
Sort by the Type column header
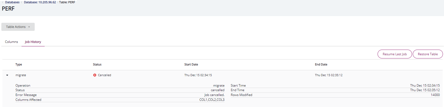pos(19,65)
